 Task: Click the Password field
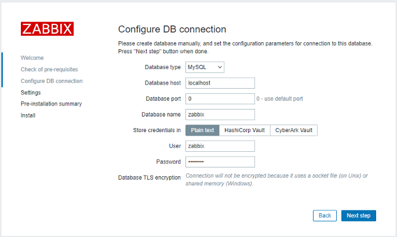click(220, 162)
